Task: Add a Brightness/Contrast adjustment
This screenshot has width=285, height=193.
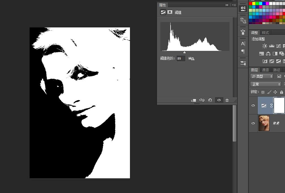Action: 265,46
